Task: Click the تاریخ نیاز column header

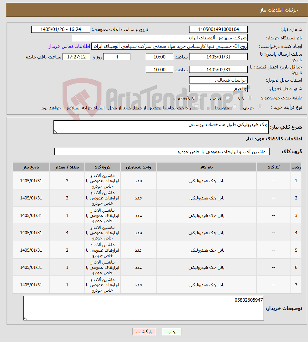Action: [31, 167]
